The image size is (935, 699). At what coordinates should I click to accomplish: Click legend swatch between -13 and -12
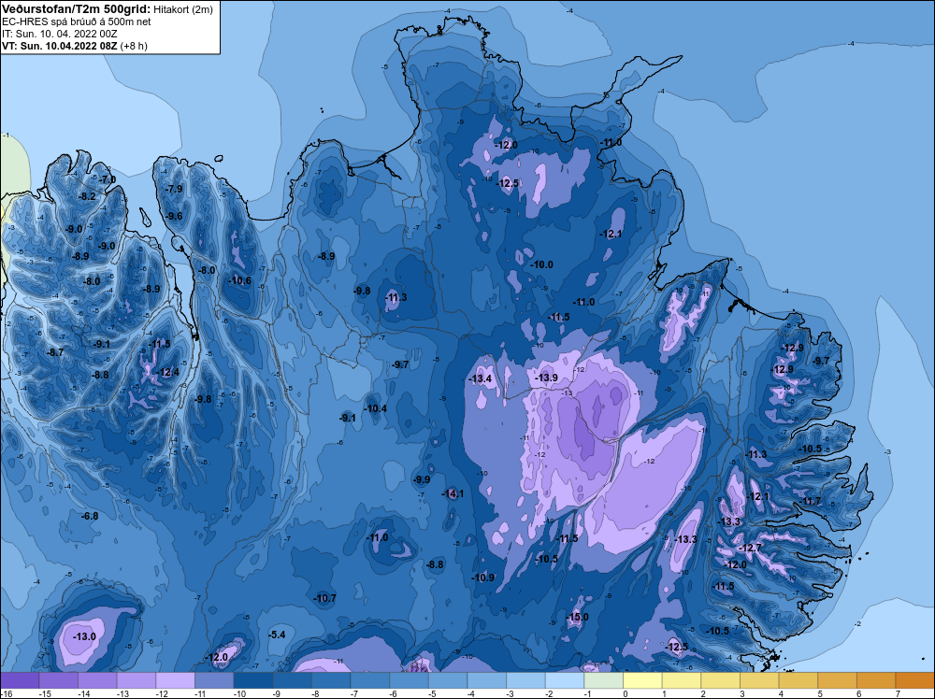click(136, 680)
